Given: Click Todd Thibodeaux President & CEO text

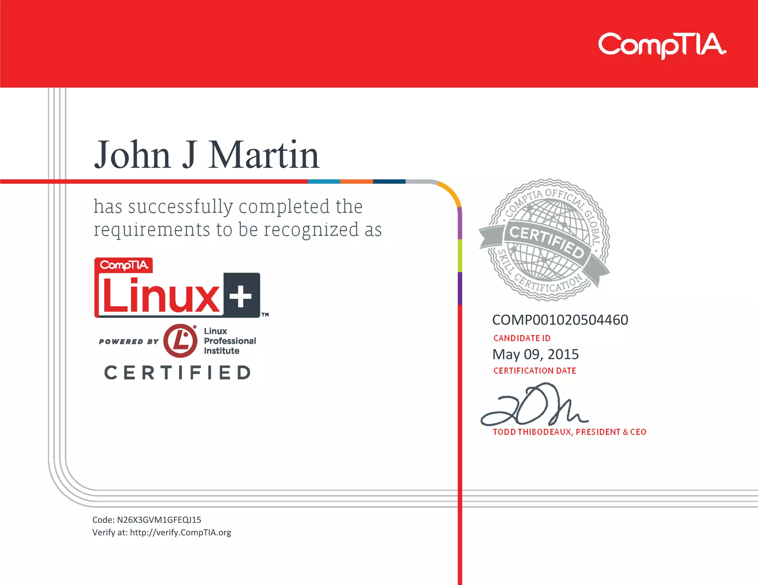Looking at the screenshot, I should click(569, 432).
